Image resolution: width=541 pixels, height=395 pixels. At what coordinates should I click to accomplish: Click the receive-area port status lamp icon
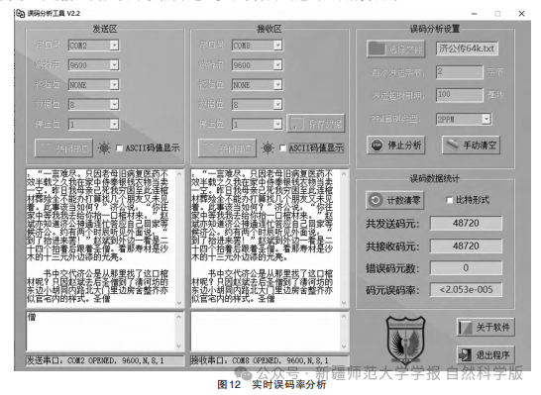point(268,148)
